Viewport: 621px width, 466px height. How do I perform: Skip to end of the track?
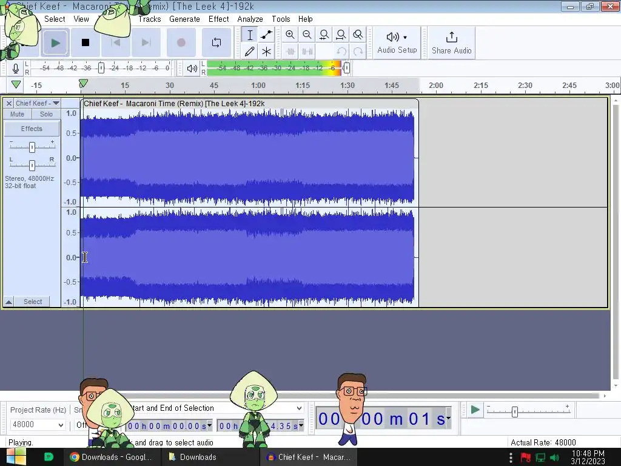pyautogui.click(x=146, y=42)
